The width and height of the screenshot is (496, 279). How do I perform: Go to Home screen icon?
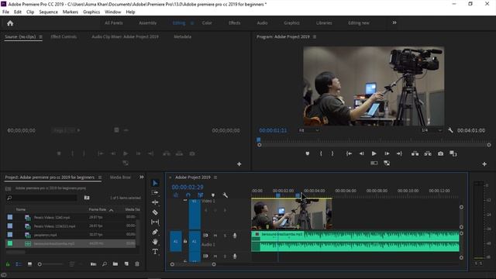click(10, 23)
